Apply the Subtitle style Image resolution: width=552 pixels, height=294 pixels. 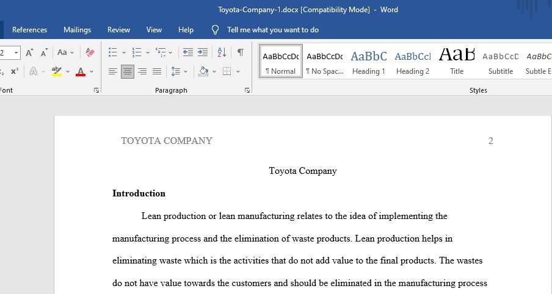(x=501, y=61)
